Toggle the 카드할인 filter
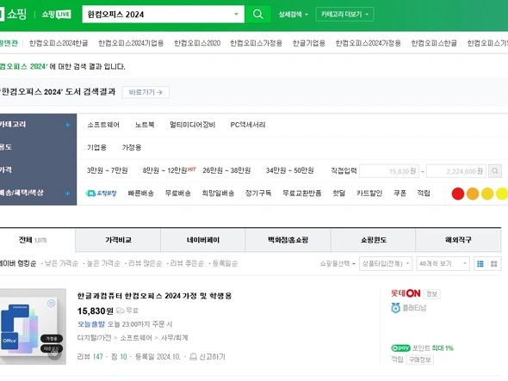 (369, 194)
